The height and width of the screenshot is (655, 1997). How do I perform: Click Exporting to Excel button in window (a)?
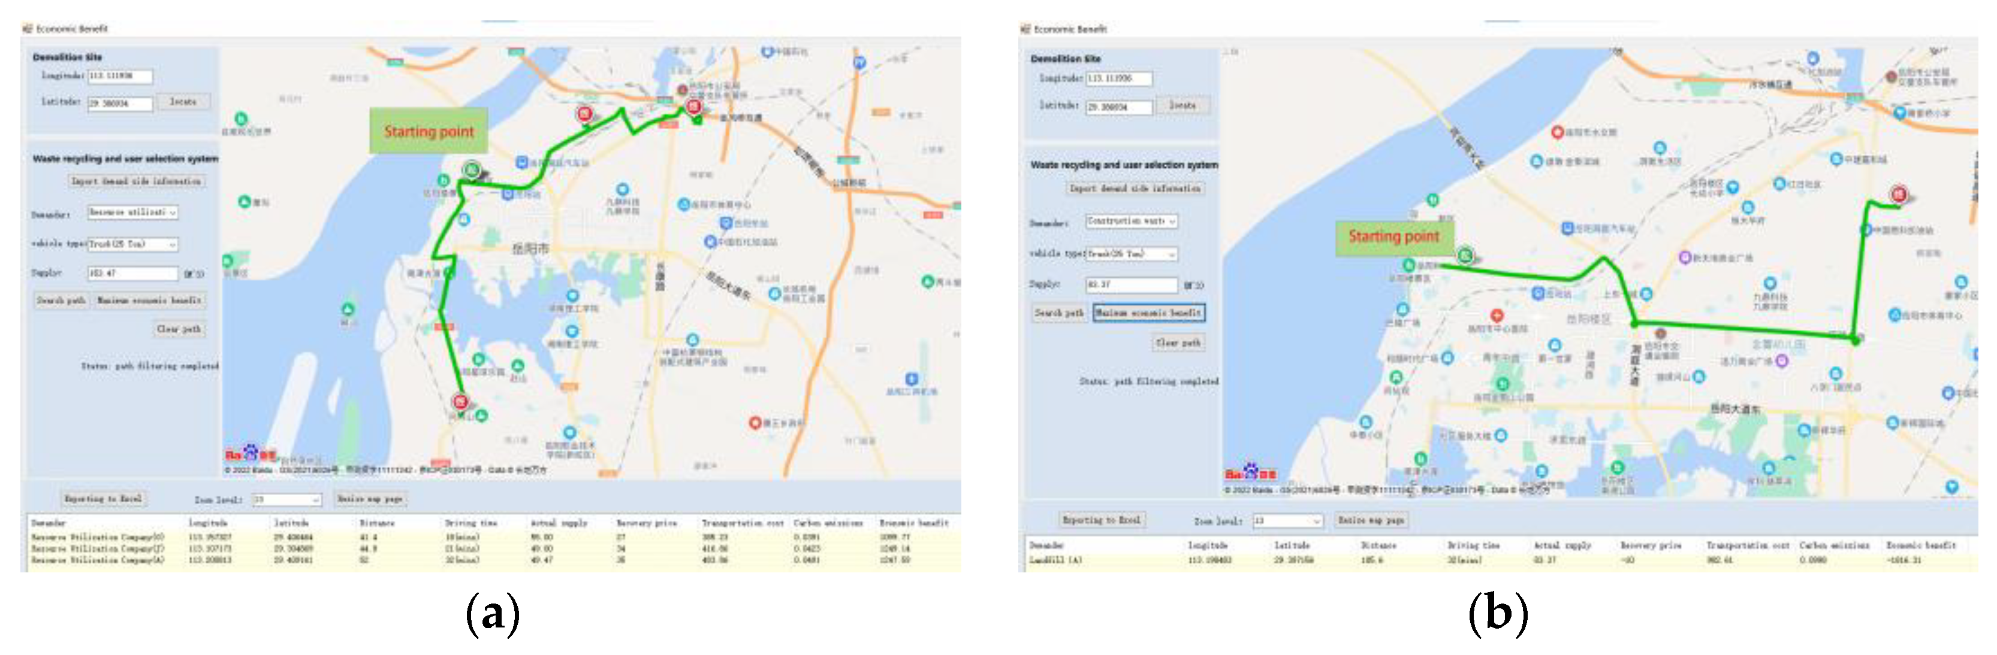(x=103, y=499)
